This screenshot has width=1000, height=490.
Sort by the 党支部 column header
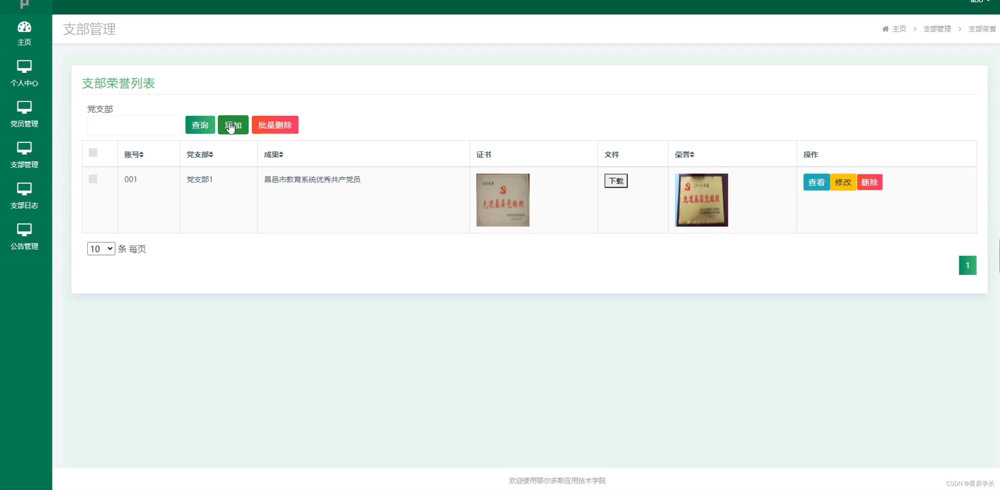pyautogui.click(x=199, y=155)
